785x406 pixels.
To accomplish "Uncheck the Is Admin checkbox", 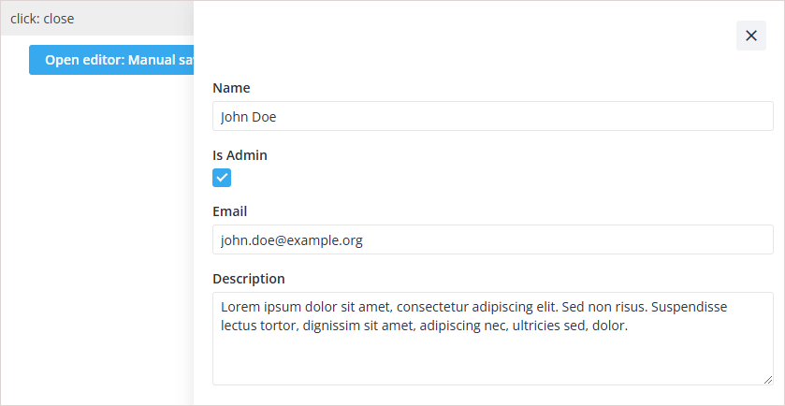I will 222,178.
